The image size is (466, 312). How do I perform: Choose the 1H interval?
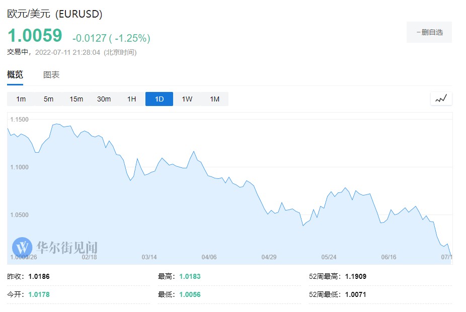pos(131,99)
